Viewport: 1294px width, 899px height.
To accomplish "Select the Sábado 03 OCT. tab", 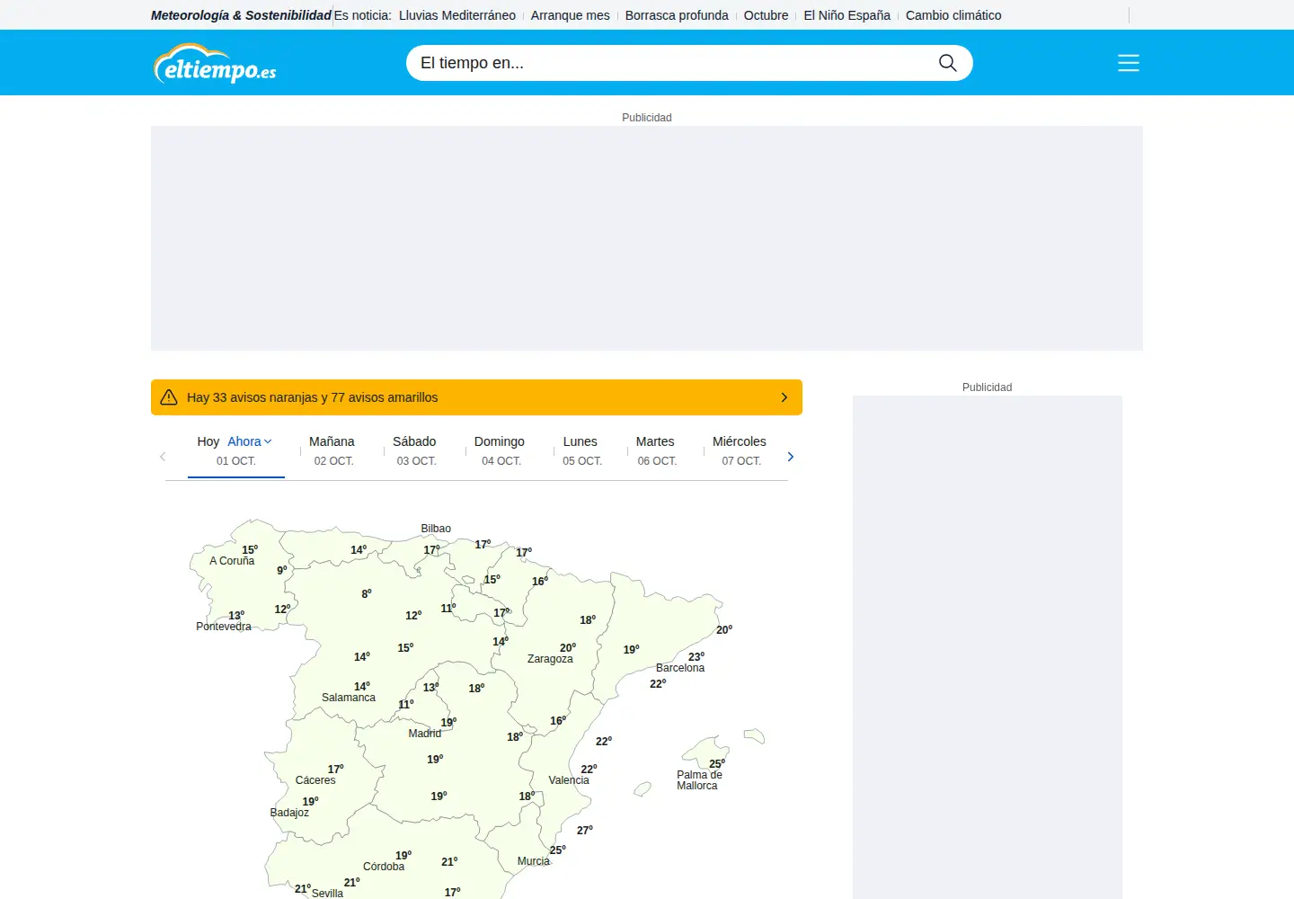I will [415, 451].
